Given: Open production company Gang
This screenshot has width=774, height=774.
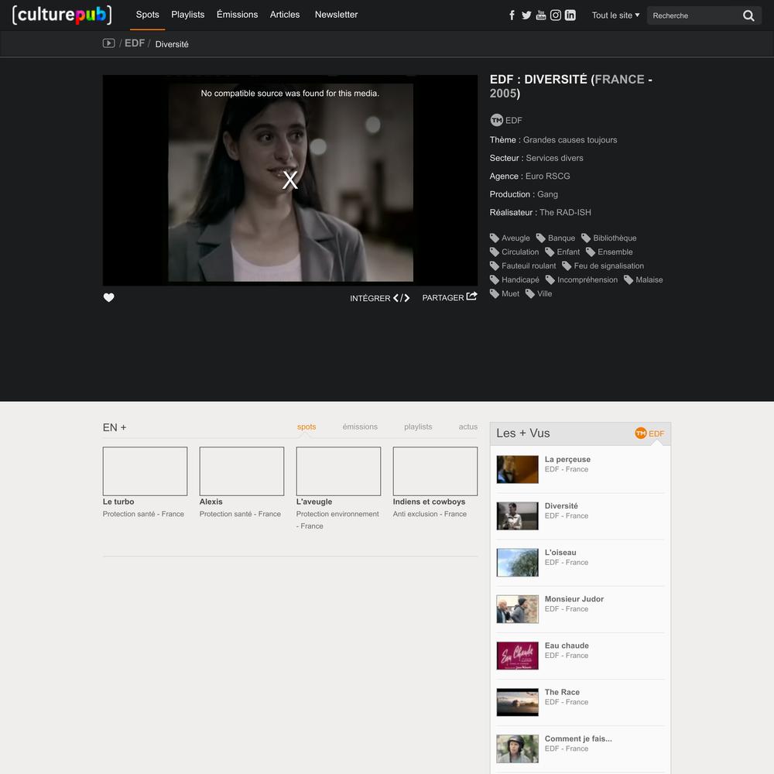Looking at the screenshot, I should (547, 194).
